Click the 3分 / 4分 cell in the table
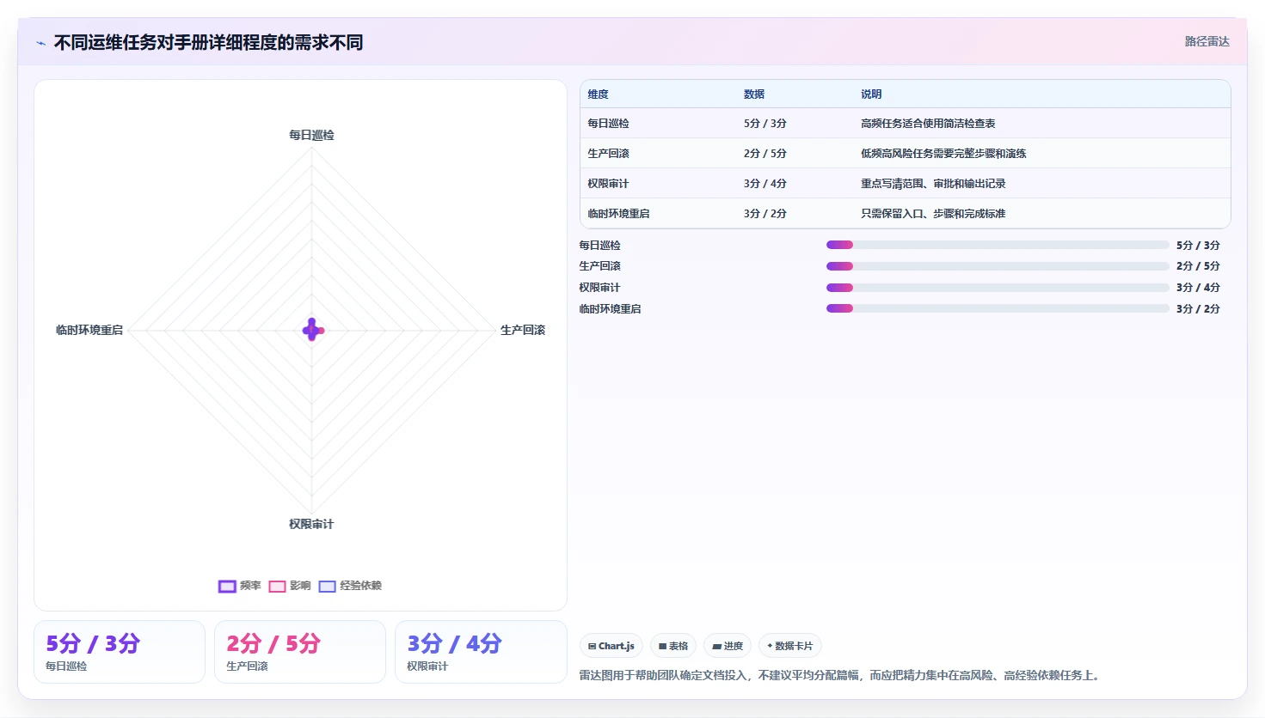Image resolution: width=1265 pixels, height=718 pixels. pyautogui.click(x=765, y=184)
